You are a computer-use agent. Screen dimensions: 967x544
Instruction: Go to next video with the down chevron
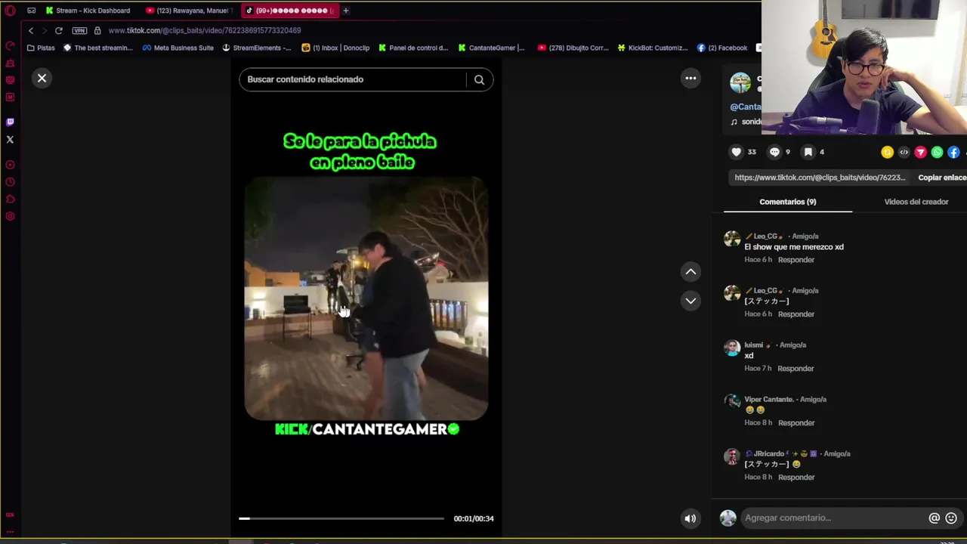point(690,301)
